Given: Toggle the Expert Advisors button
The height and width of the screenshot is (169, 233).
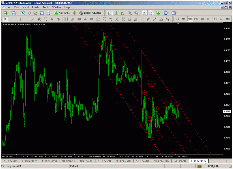Looking at the screenshot, I should click(x=90, y=13).
